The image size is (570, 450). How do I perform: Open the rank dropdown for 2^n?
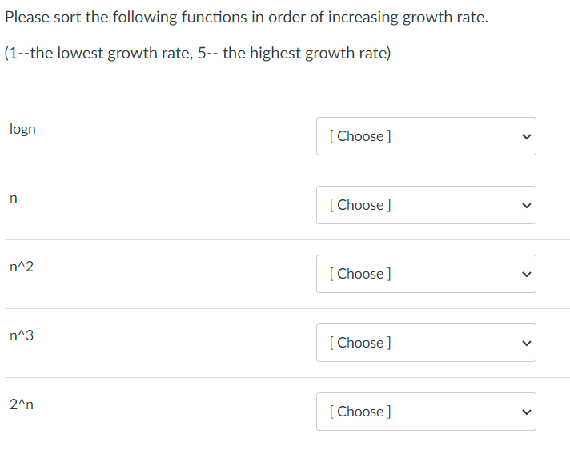(426, 412)
